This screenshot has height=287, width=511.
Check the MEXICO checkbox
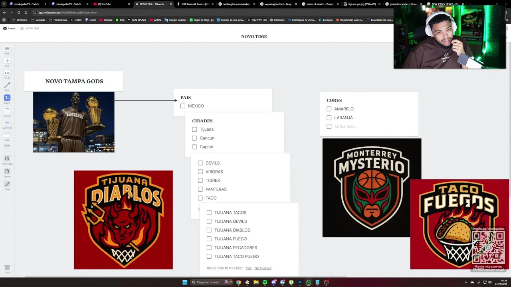(x=183, y=106)
